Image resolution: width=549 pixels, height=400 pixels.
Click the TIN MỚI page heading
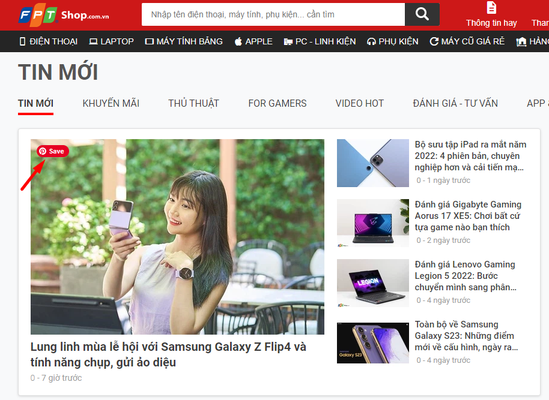[58, 72]
